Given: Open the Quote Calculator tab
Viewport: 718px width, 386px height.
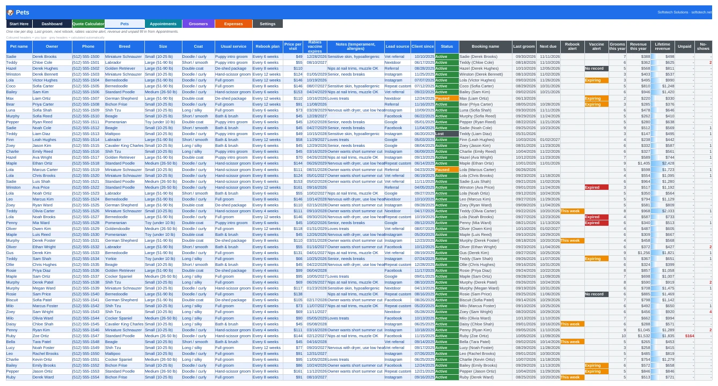Looking at the screenshot, I should click(x=88, y=24).
